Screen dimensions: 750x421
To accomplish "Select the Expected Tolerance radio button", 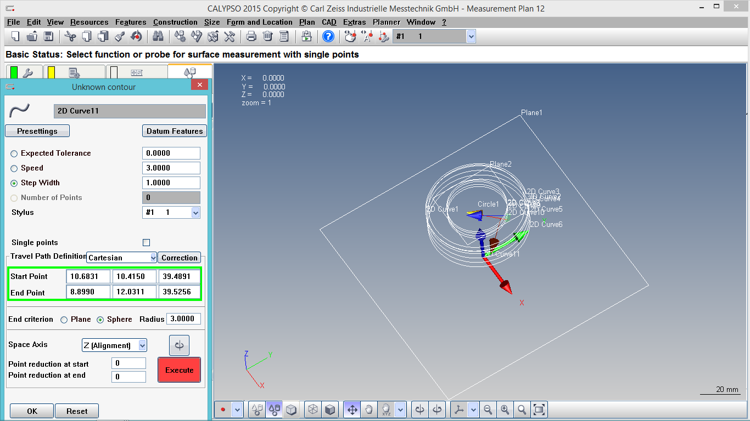I will tap(14, 153).
